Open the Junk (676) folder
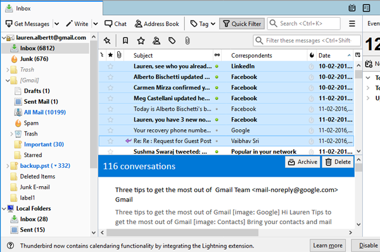This screenshot has height=252, width=380. click(x=34, y=59)
